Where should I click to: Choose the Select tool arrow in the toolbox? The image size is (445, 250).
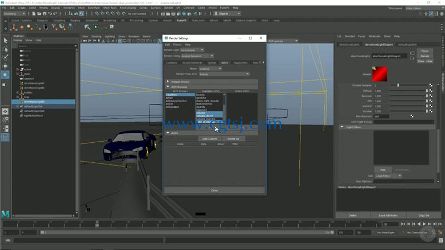coord(6,40)
